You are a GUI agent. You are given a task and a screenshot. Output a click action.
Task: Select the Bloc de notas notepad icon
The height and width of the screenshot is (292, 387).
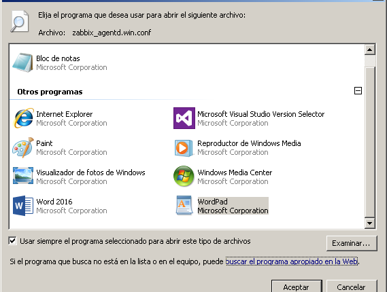(22, 62)
